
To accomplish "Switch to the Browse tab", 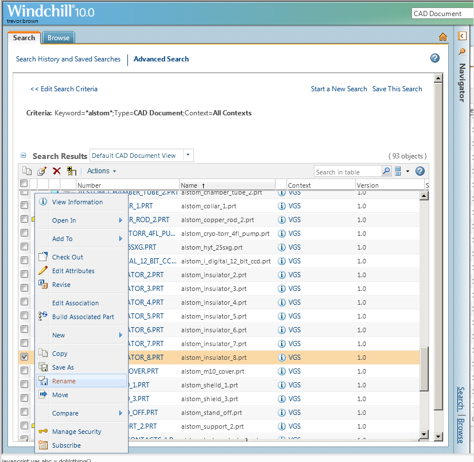I will [59, 38].
